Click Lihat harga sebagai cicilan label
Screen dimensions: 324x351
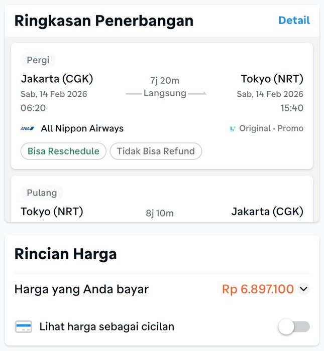[106, 326]
